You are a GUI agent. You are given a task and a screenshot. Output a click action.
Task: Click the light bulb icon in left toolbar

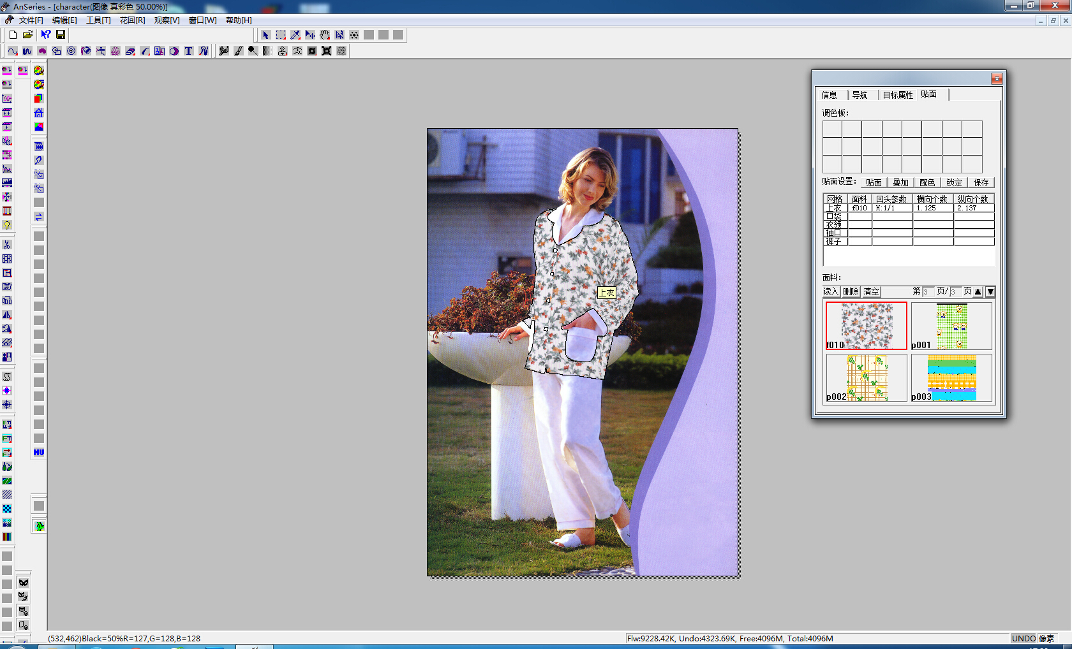point(7,225)
